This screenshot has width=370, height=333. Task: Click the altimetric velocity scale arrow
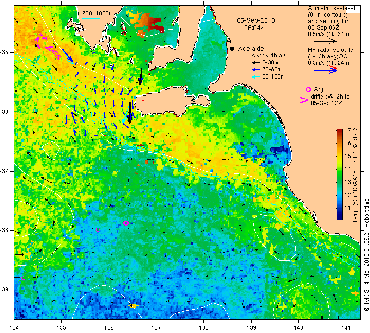326,41
